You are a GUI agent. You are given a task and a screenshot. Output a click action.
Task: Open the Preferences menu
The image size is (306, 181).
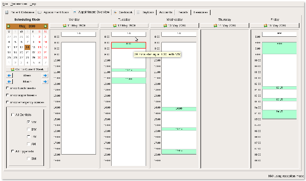pos(19,4)
